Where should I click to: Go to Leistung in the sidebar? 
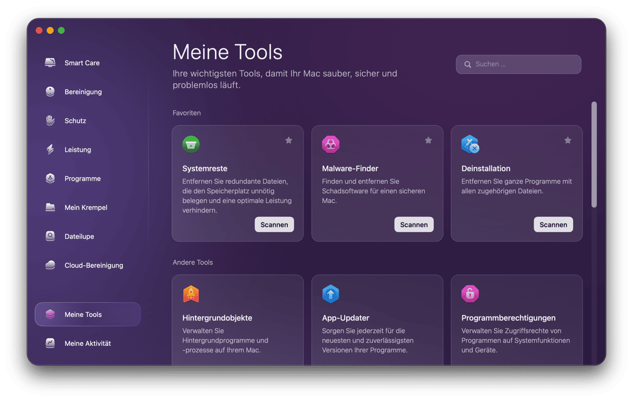[78, 150]
